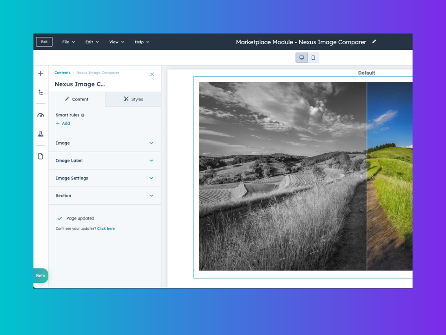Open the site tree structure icon
Screen dimensions: 446x335
pyautogui.click(x=41, y=93)
